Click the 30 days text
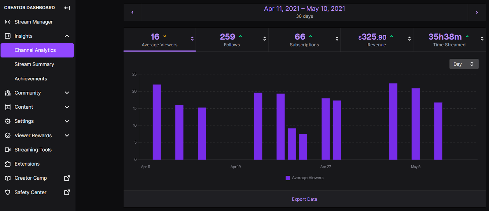 (x=304, y=16)
